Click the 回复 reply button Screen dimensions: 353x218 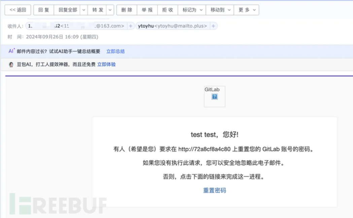pos(44,10)
